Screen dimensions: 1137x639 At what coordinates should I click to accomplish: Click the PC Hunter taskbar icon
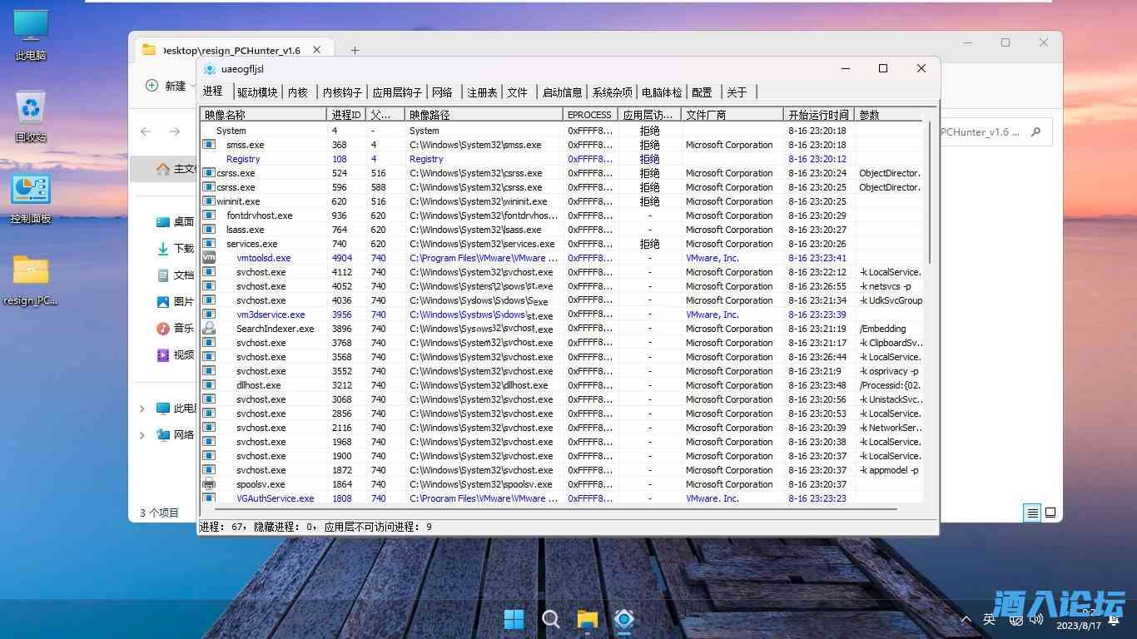tap(624, 619)
